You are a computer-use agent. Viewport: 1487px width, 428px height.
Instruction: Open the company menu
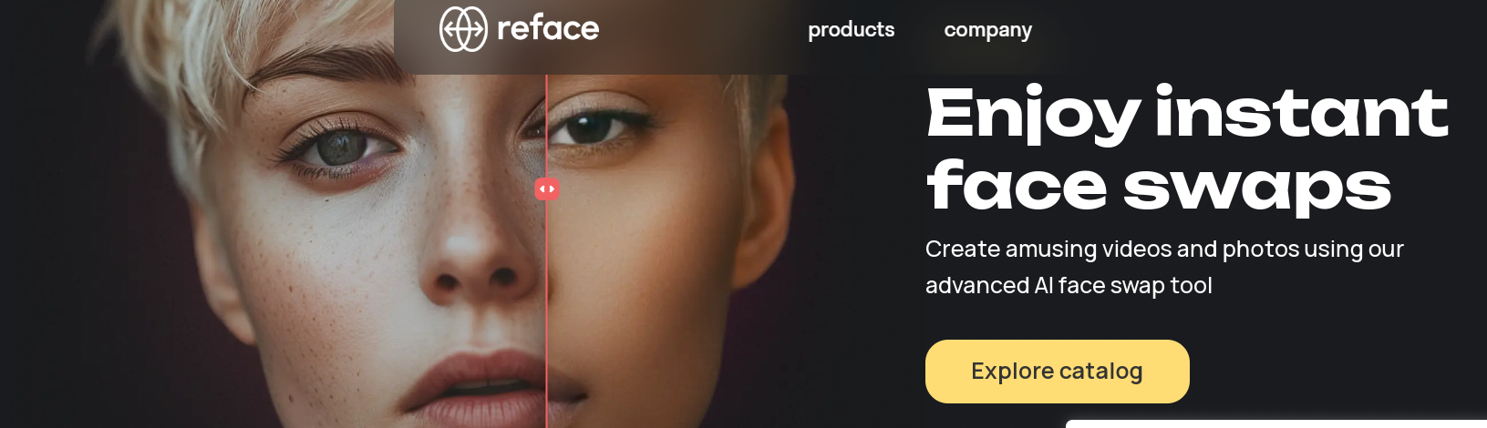click(988, 30)
